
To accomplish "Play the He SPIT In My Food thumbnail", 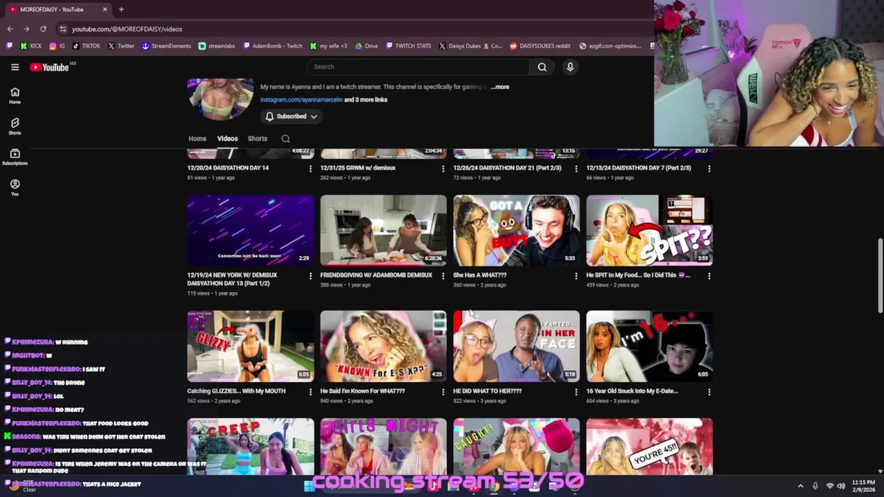I will tap(649, 231).
